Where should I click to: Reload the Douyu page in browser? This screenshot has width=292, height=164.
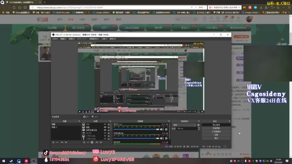pyautogui.click(x=14, y=7)
